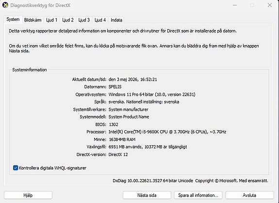Click the 'Datornamn:' label
Viewport: 279px width, 203px height.
(95, 87)
